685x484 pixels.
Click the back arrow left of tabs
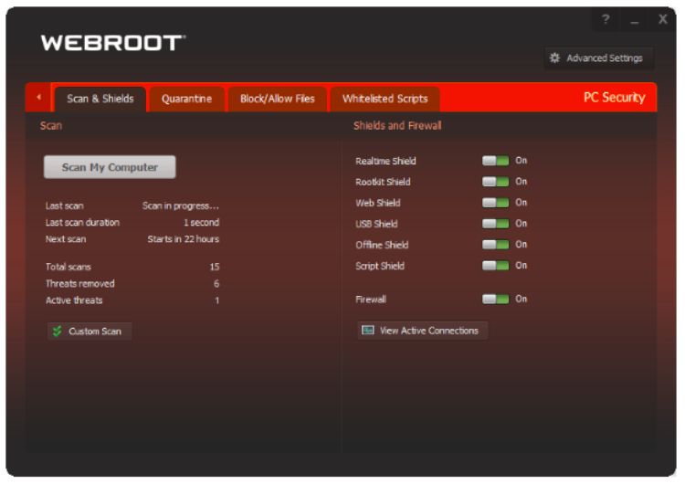(x=39, y=97)
